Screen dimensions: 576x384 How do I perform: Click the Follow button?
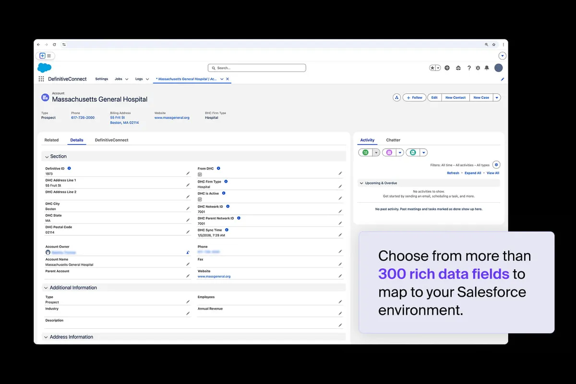coord(414,97)
